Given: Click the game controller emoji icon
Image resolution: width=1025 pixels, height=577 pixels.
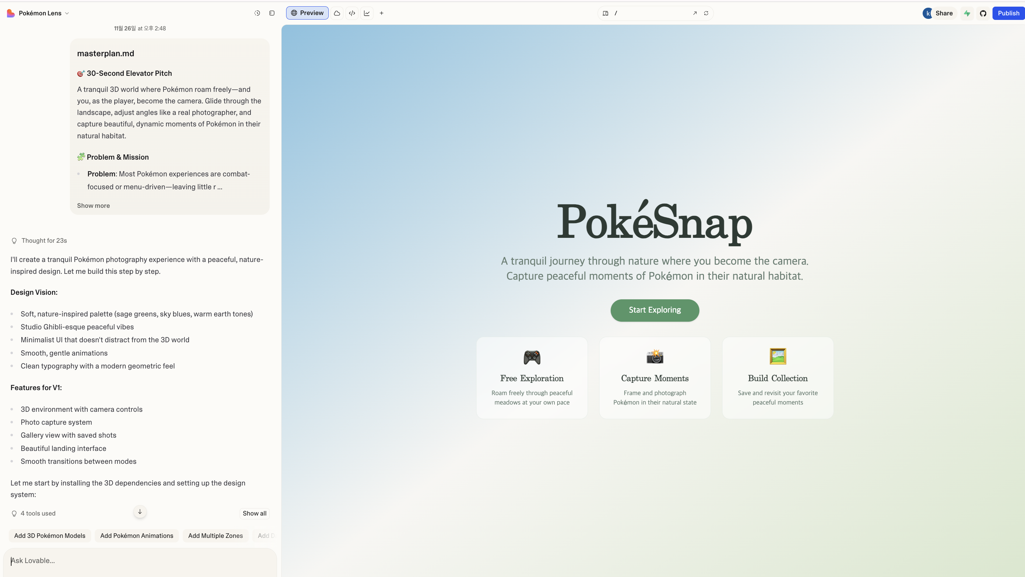Looking at the screenshot, I should [532, 357].
